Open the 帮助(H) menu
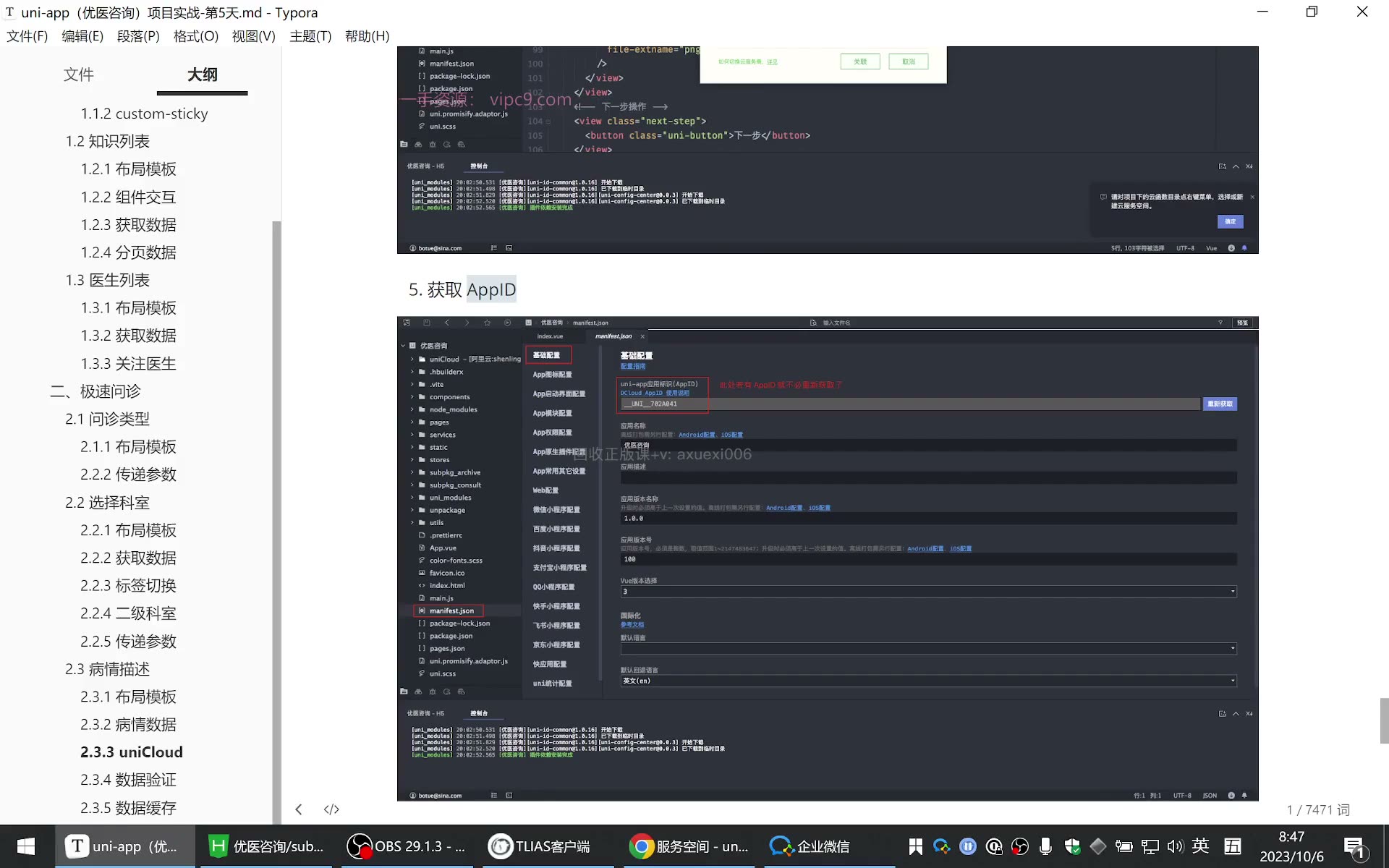The width and height of the screenshot is (1389, 868). coord(368,36)
